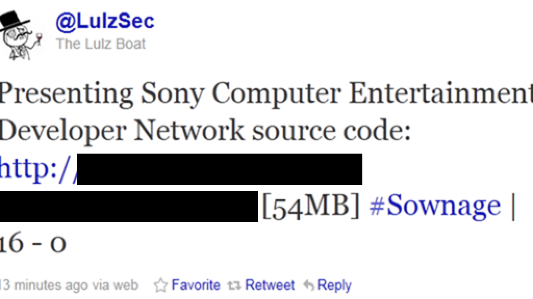Click the wine glass in the avatar

(x=39, y=39)
